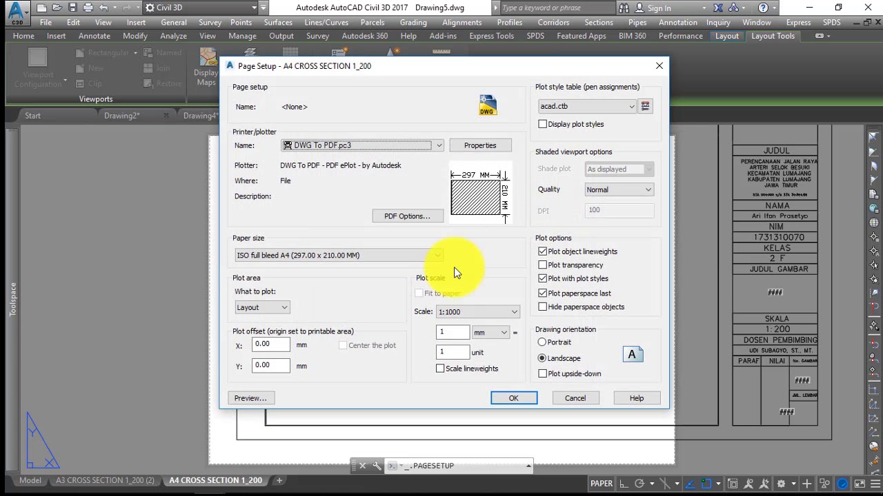
Task: Open the Corridors menu
Action: pyautogui.click(x=553, y=22)
